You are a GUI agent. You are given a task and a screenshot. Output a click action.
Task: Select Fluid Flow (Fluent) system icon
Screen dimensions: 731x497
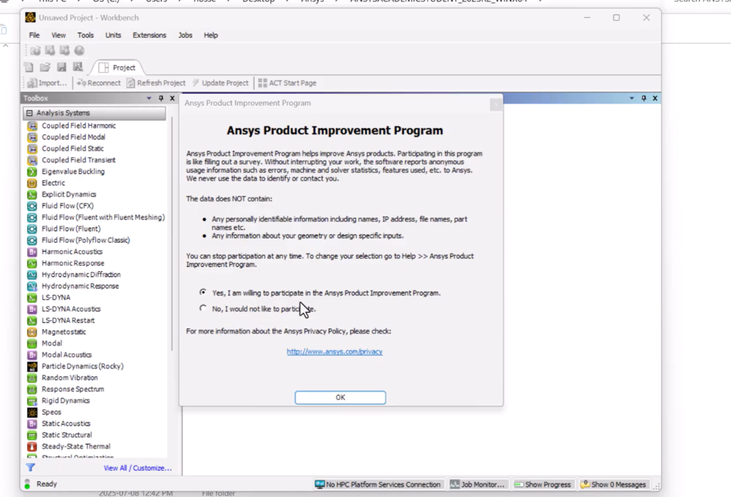(x=32, y=229)
